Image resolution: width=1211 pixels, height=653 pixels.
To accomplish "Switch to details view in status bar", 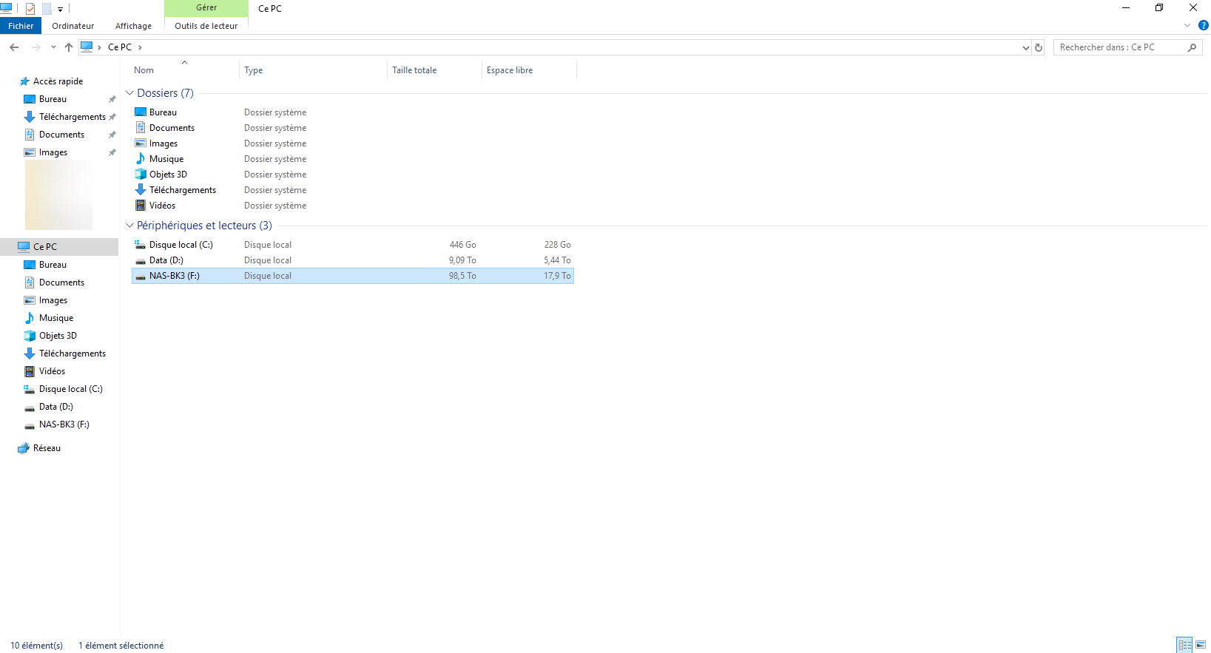I will point(1184,645).
